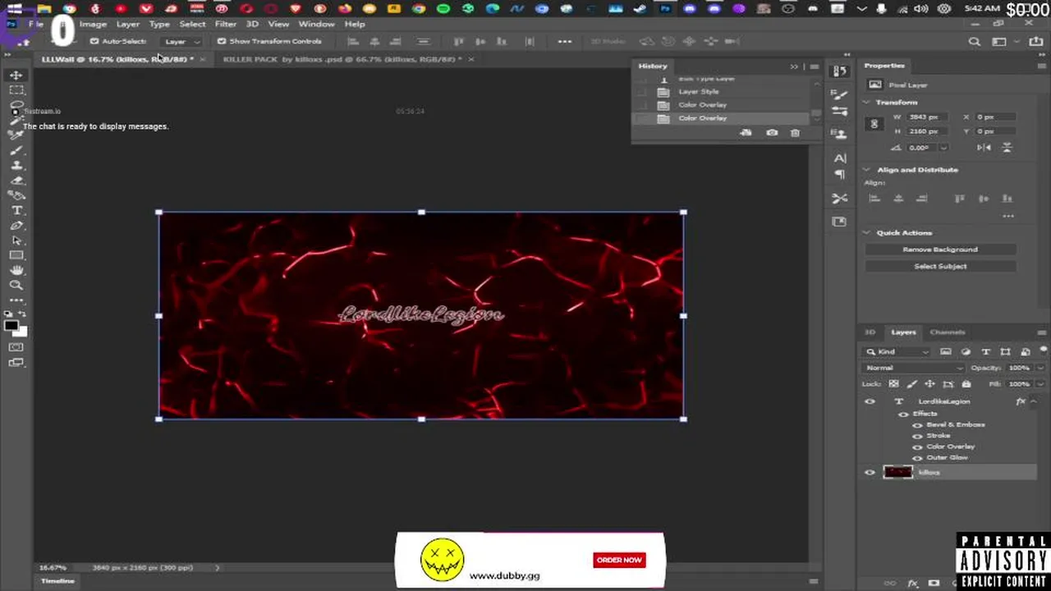Collapse the Align and Distribute section
The width and height of the screenshot is (1051, 591).
866,170
